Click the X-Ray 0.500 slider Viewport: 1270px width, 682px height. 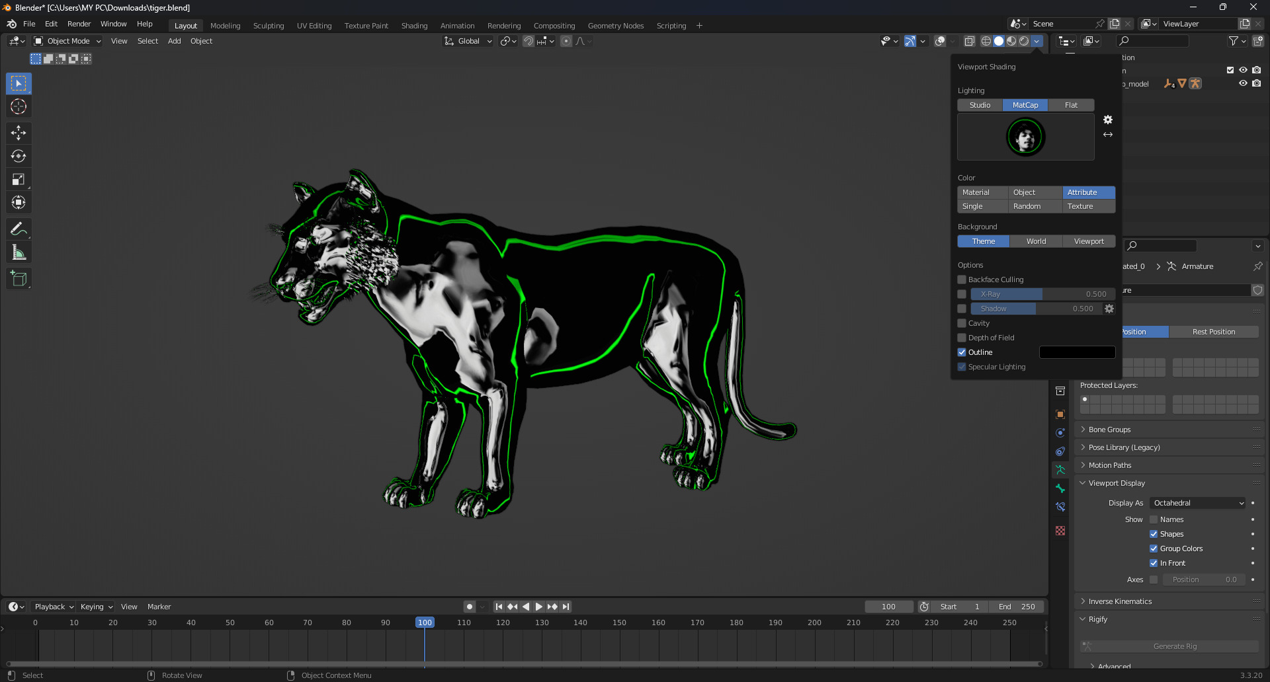pos(1042,294)
